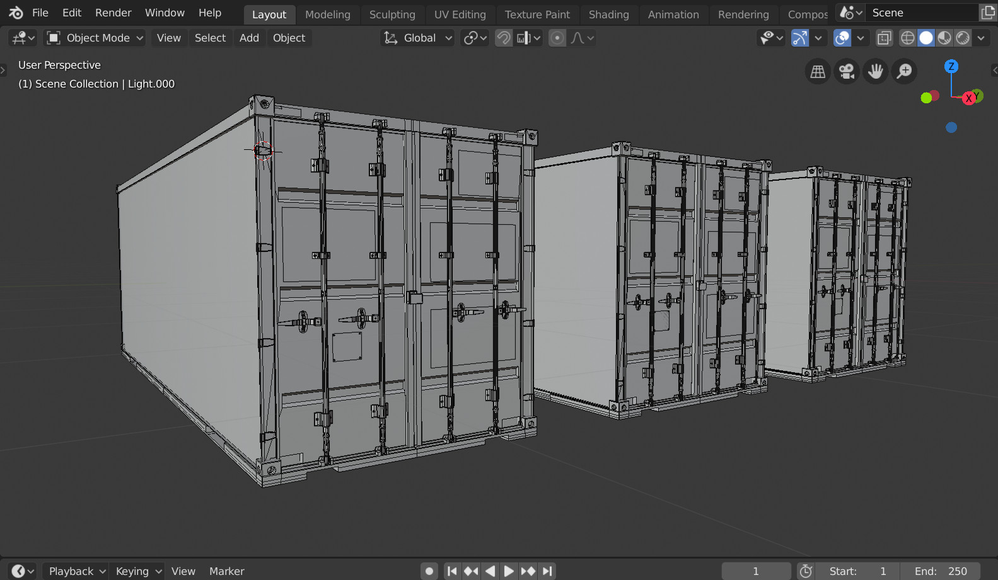The height and width of the screenshot is (580, 998).
Task: Open the Global transform orientation dropdown
Action: (417, 38)
